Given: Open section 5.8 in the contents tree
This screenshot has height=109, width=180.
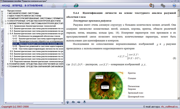Looking at the screenshot, I should (x=37, y=59).
